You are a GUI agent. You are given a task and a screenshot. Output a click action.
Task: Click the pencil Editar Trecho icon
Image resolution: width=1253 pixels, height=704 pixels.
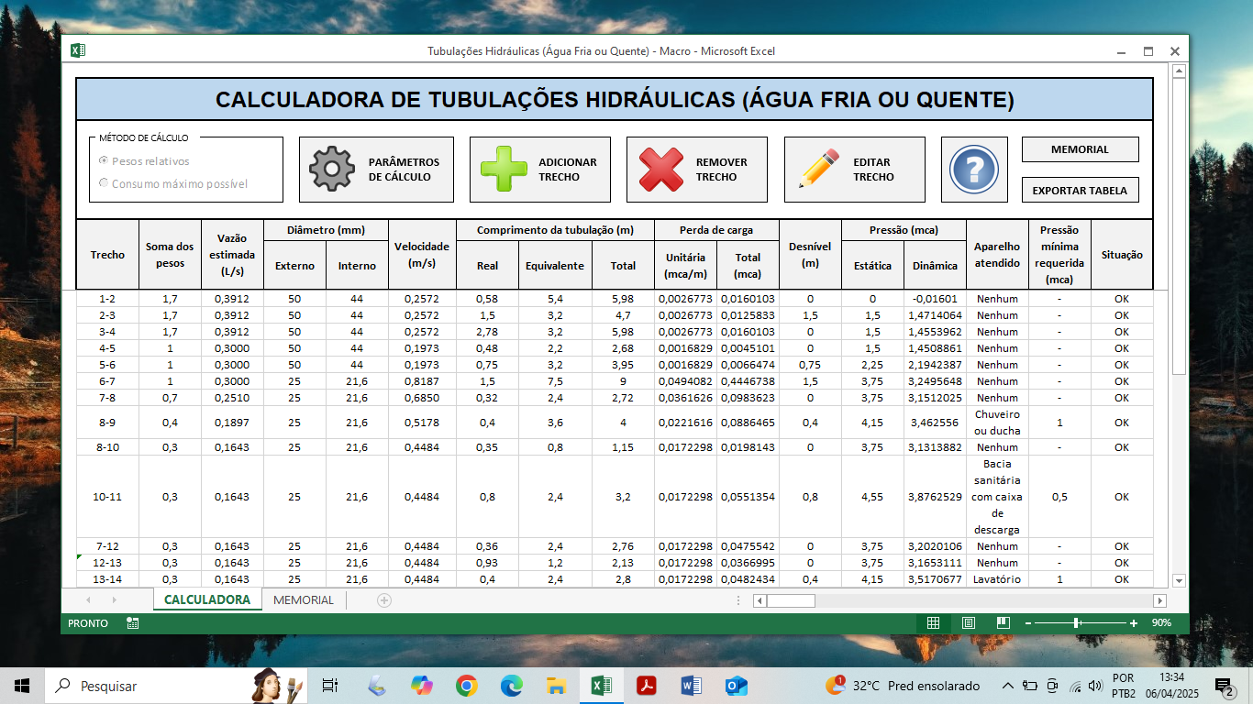819,170
